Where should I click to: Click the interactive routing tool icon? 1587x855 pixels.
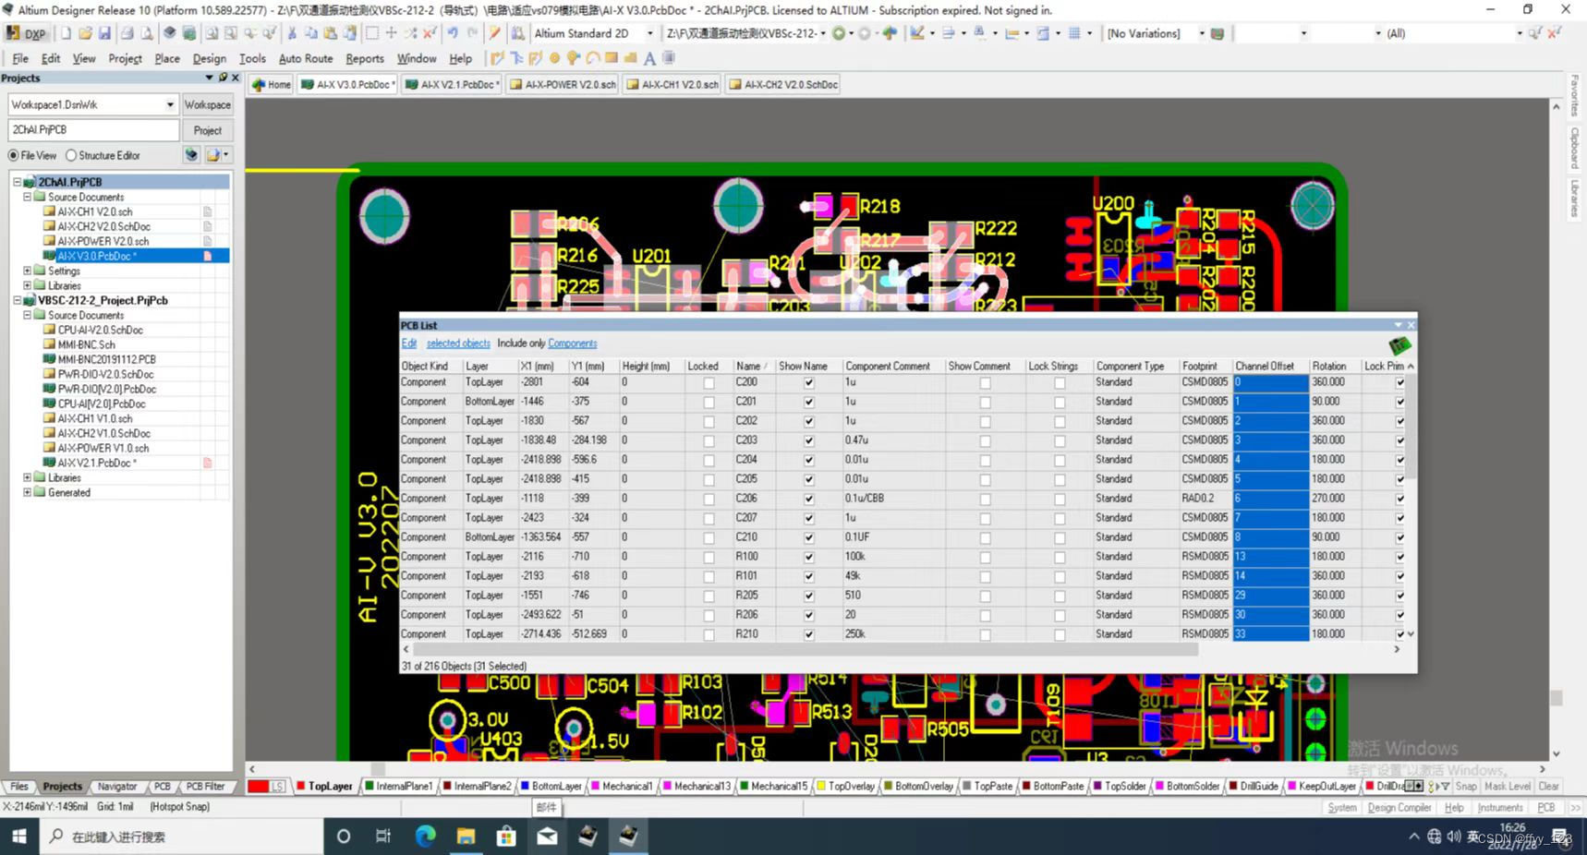pos(498,58)
